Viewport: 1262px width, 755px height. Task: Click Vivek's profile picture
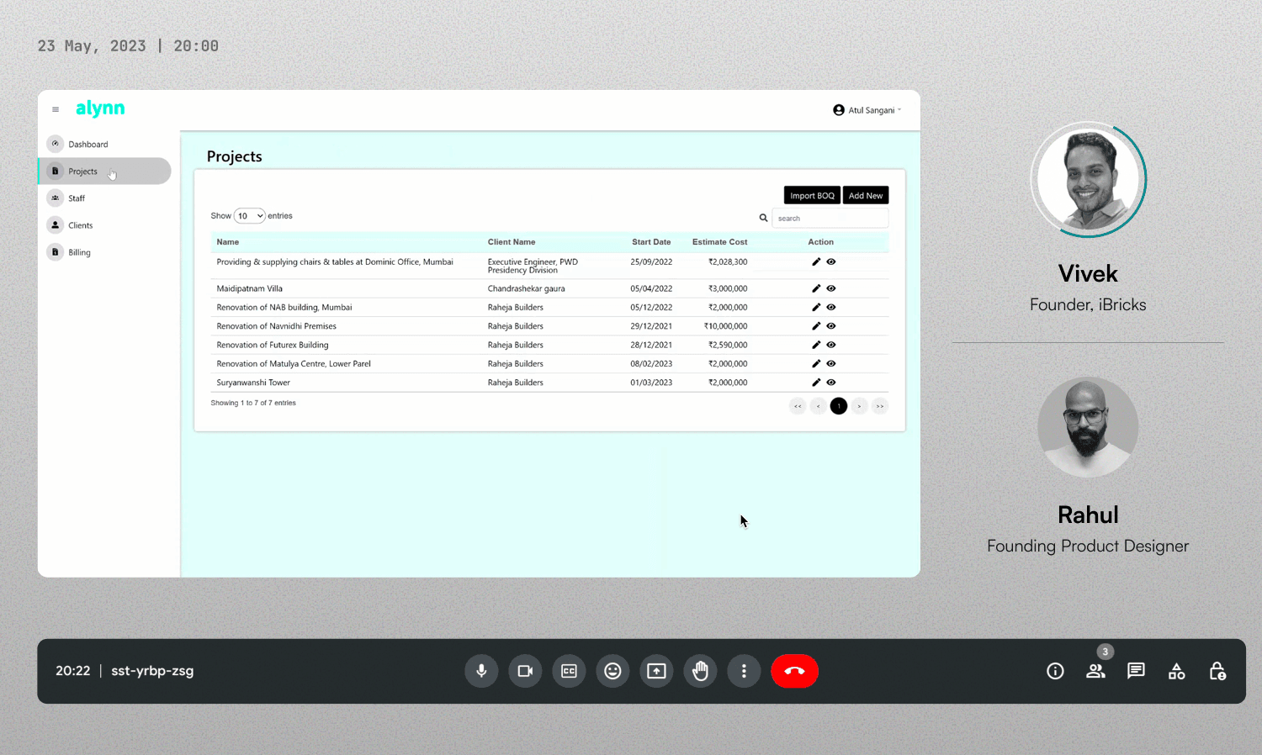pos(1088,179)
